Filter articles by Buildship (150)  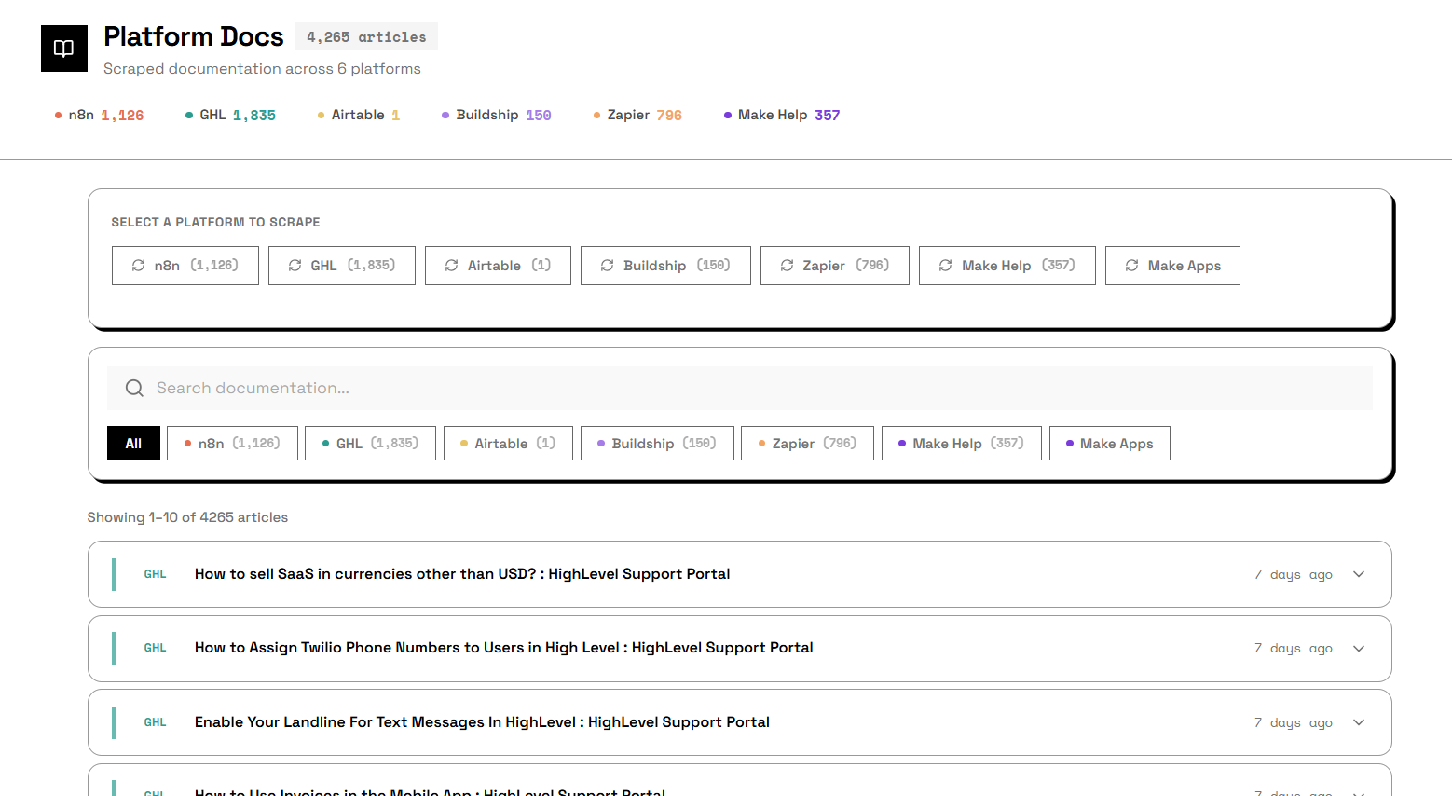(x=657, y=444)
